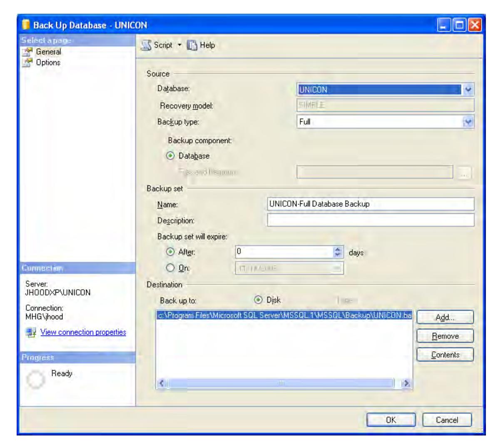The image size is (498, 448).
Task: Click the Contents button
Action: [445, 355]
